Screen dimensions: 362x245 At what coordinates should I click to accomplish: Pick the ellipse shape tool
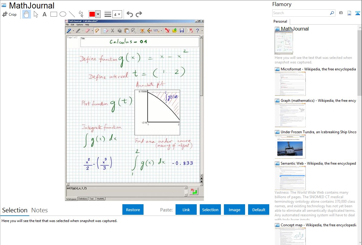tap(63, 14)
